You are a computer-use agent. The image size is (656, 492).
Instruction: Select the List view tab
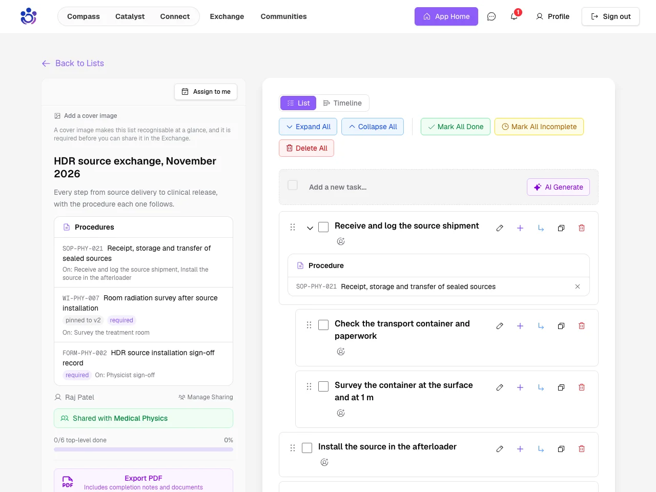tap(298, 103)
